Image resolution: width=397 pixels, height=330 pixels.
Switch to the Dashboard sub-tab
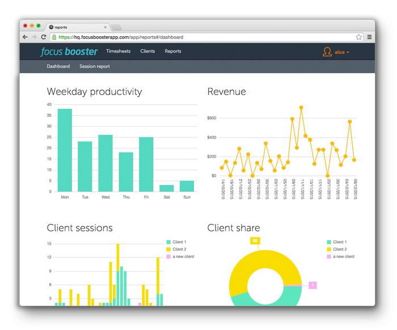58,66
